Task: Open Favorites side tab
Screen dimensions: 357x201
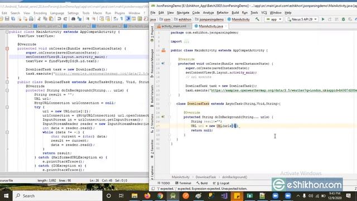Action: point(152,149)
